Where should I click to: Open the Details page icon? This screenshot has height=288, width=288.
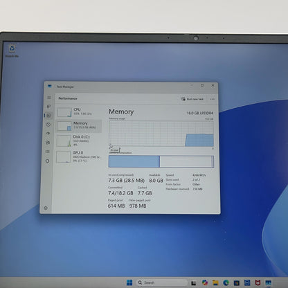tap(48, 152)
